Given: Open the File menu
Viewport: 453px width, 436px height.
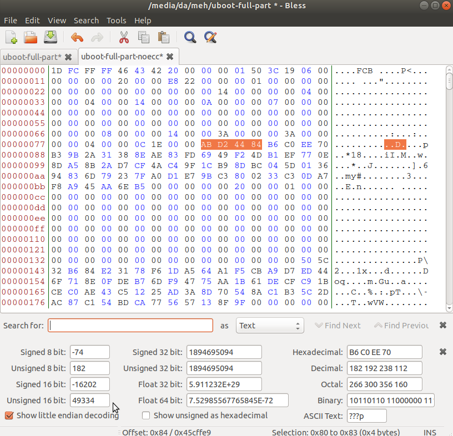Looking at the screenshot, I should coord(11,21).
